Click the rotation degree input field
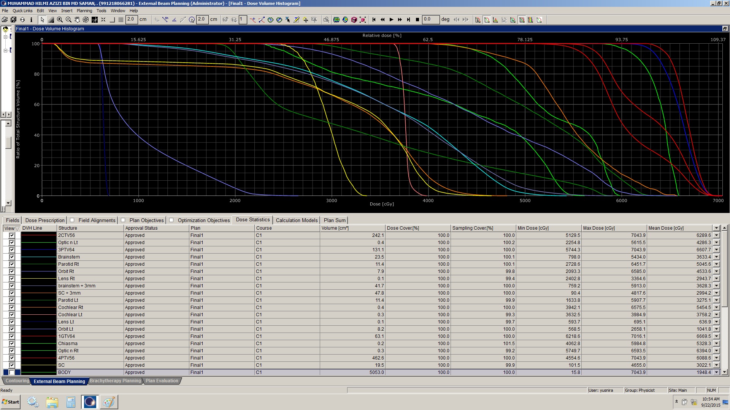This screenshot has height=410, width=730. 431,20
